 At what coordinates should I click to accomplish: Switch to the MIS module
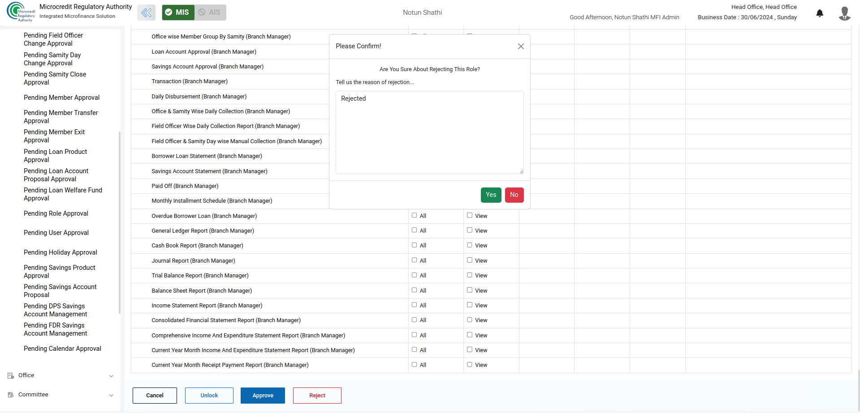pos(178,13)
